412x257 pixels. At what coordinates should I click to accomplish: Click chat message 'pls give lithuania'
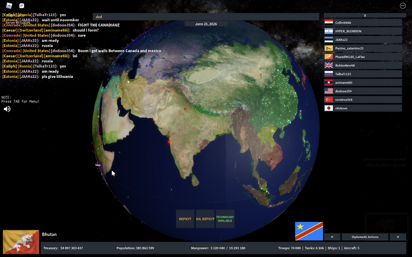[57, 77]
